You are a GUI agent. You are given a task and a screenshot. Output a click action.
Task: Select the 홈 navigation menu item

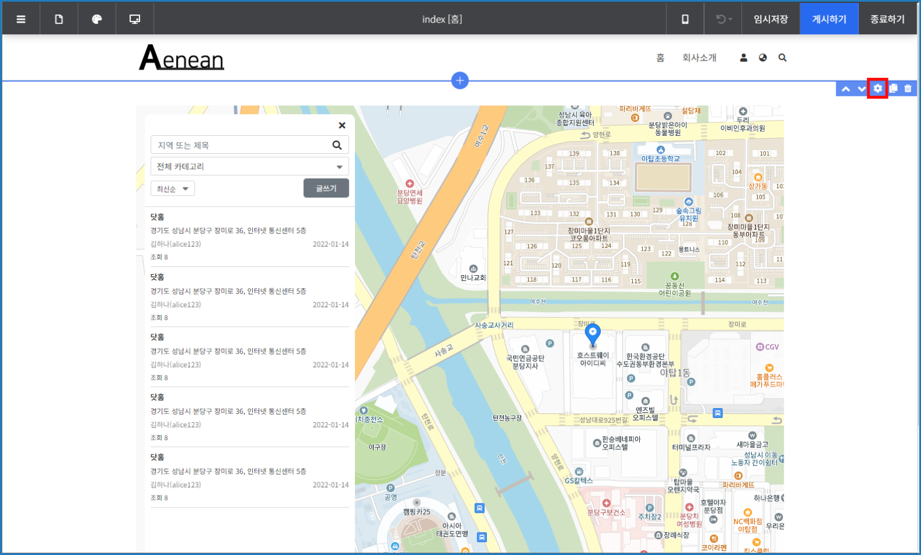(660, 57)
